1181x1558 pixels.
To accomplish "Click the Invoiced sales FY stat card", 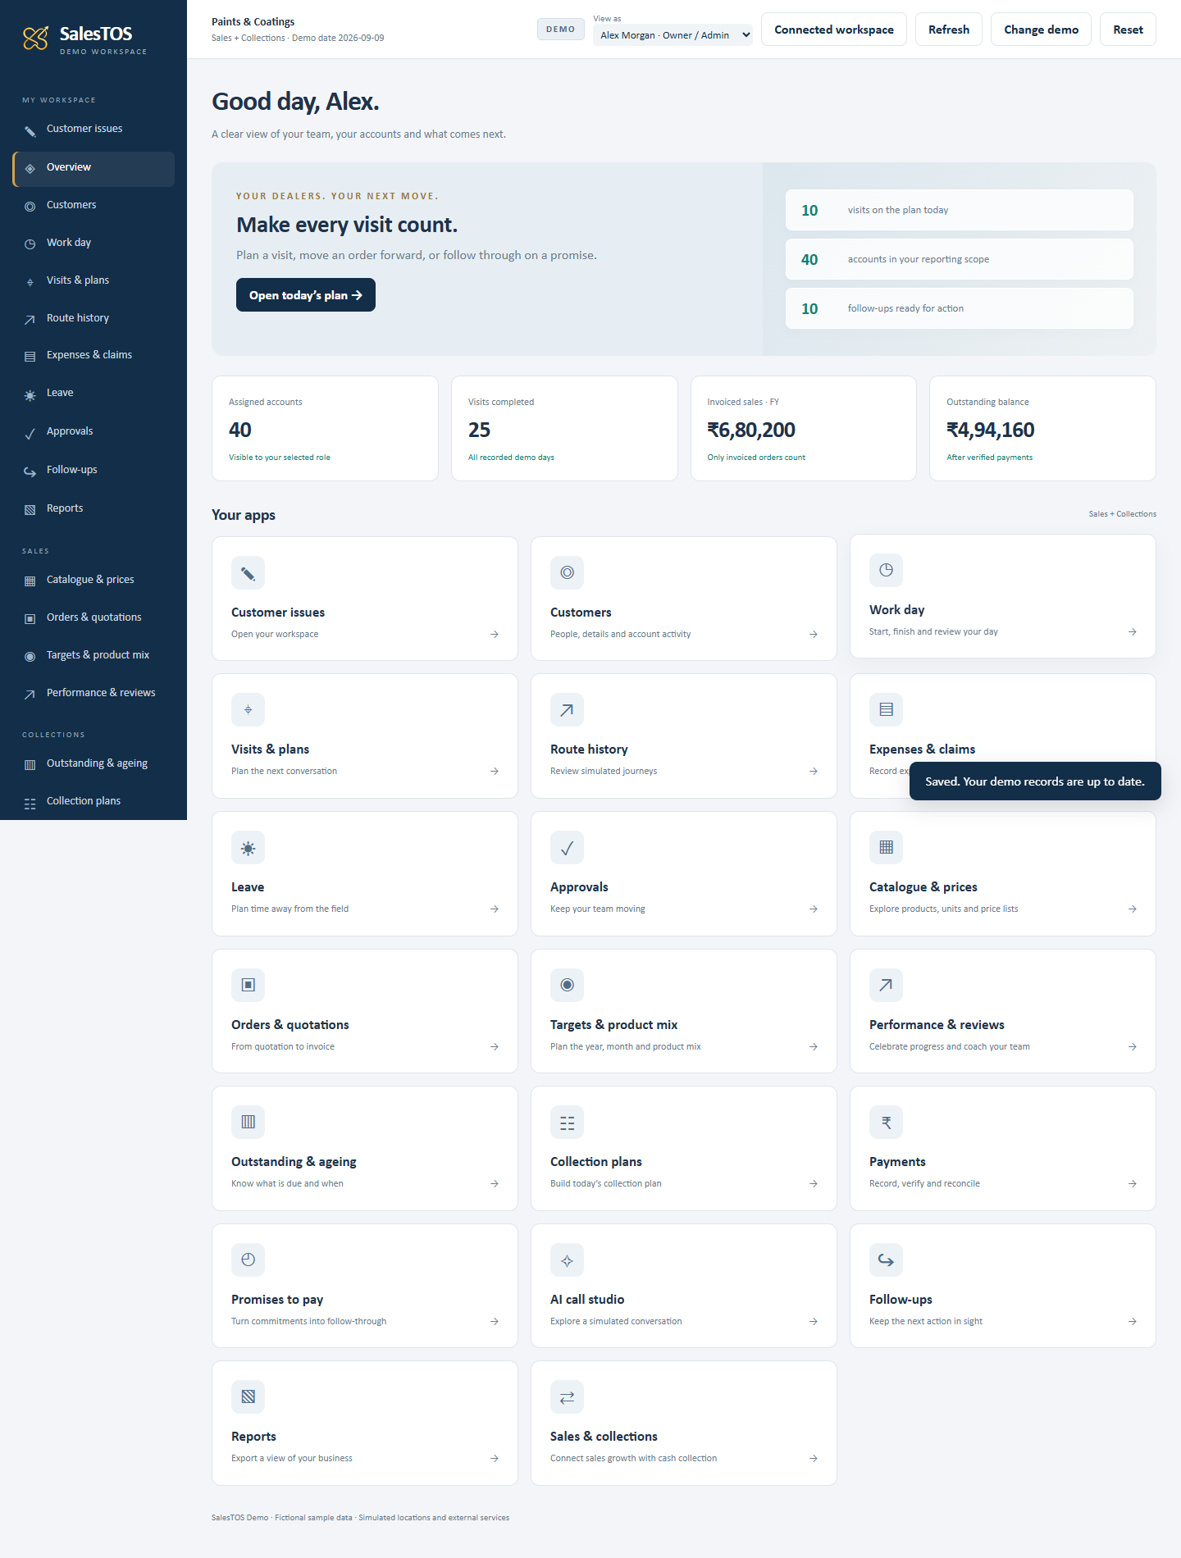I will tap(804, 428).
